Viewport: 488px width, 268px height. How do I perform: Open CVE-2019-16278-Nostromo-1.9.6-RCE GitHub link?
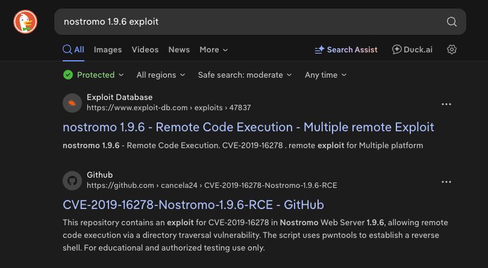click(193, 204)
